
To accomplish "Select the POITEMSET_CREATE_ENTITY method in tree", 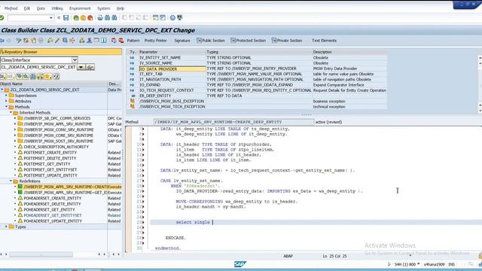I will tap(50, 153).
